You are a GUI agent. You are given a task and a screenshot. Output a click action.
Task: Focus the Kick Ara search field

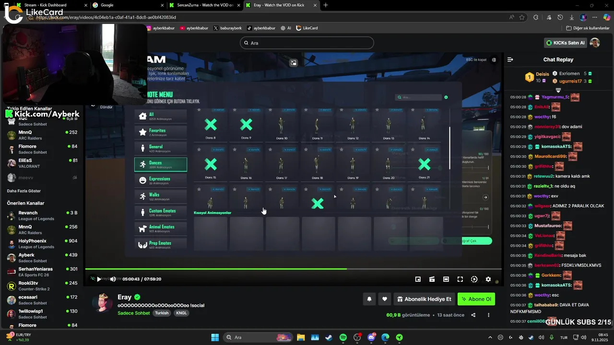[x=307, y=43]
